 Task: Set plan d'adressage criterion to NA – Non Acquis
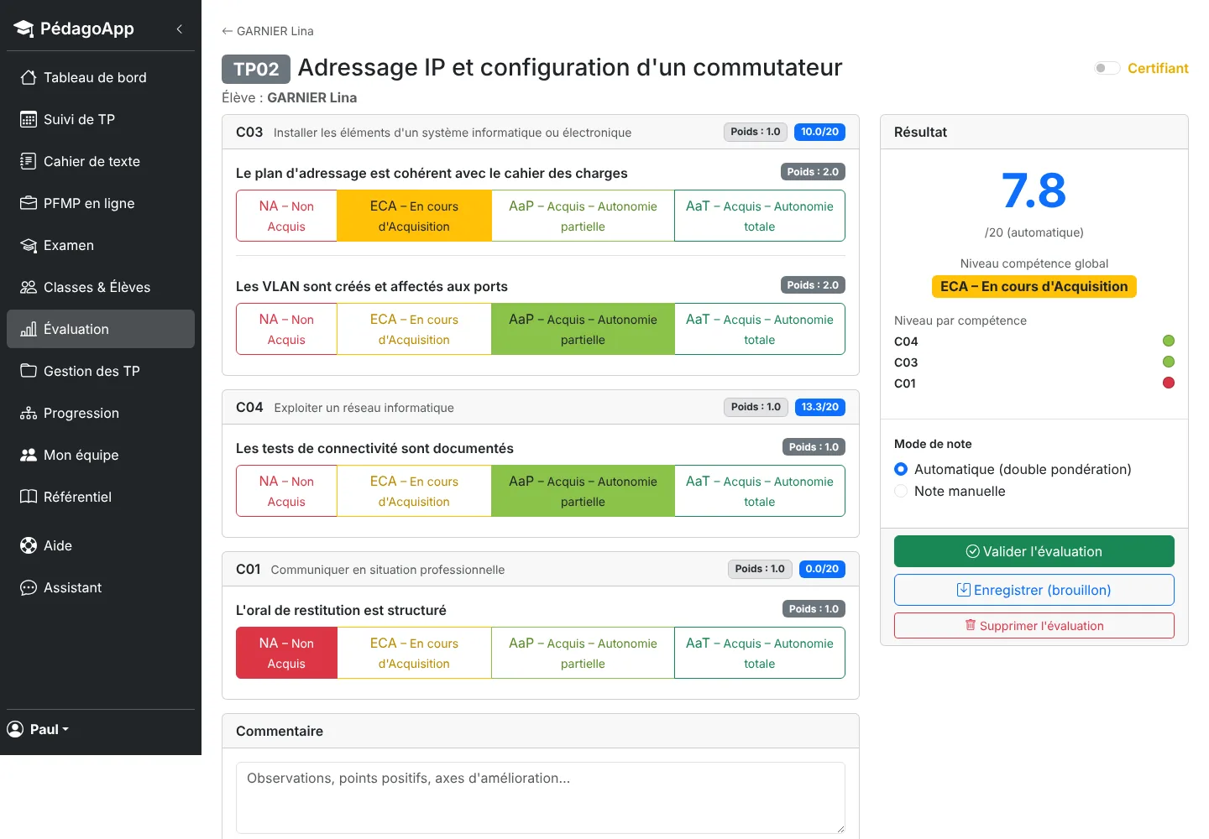[286, 216]
